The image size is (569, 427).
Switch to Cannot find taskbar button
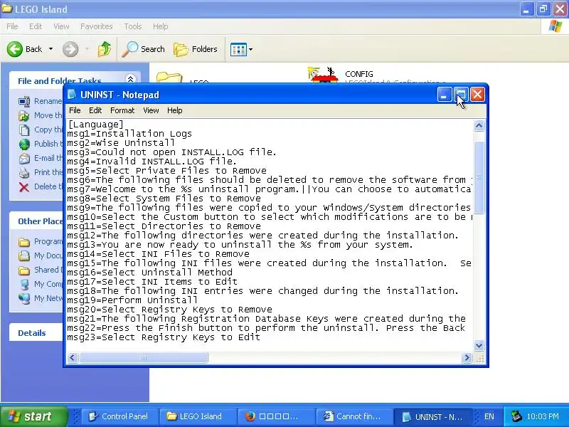pos(354,416)
